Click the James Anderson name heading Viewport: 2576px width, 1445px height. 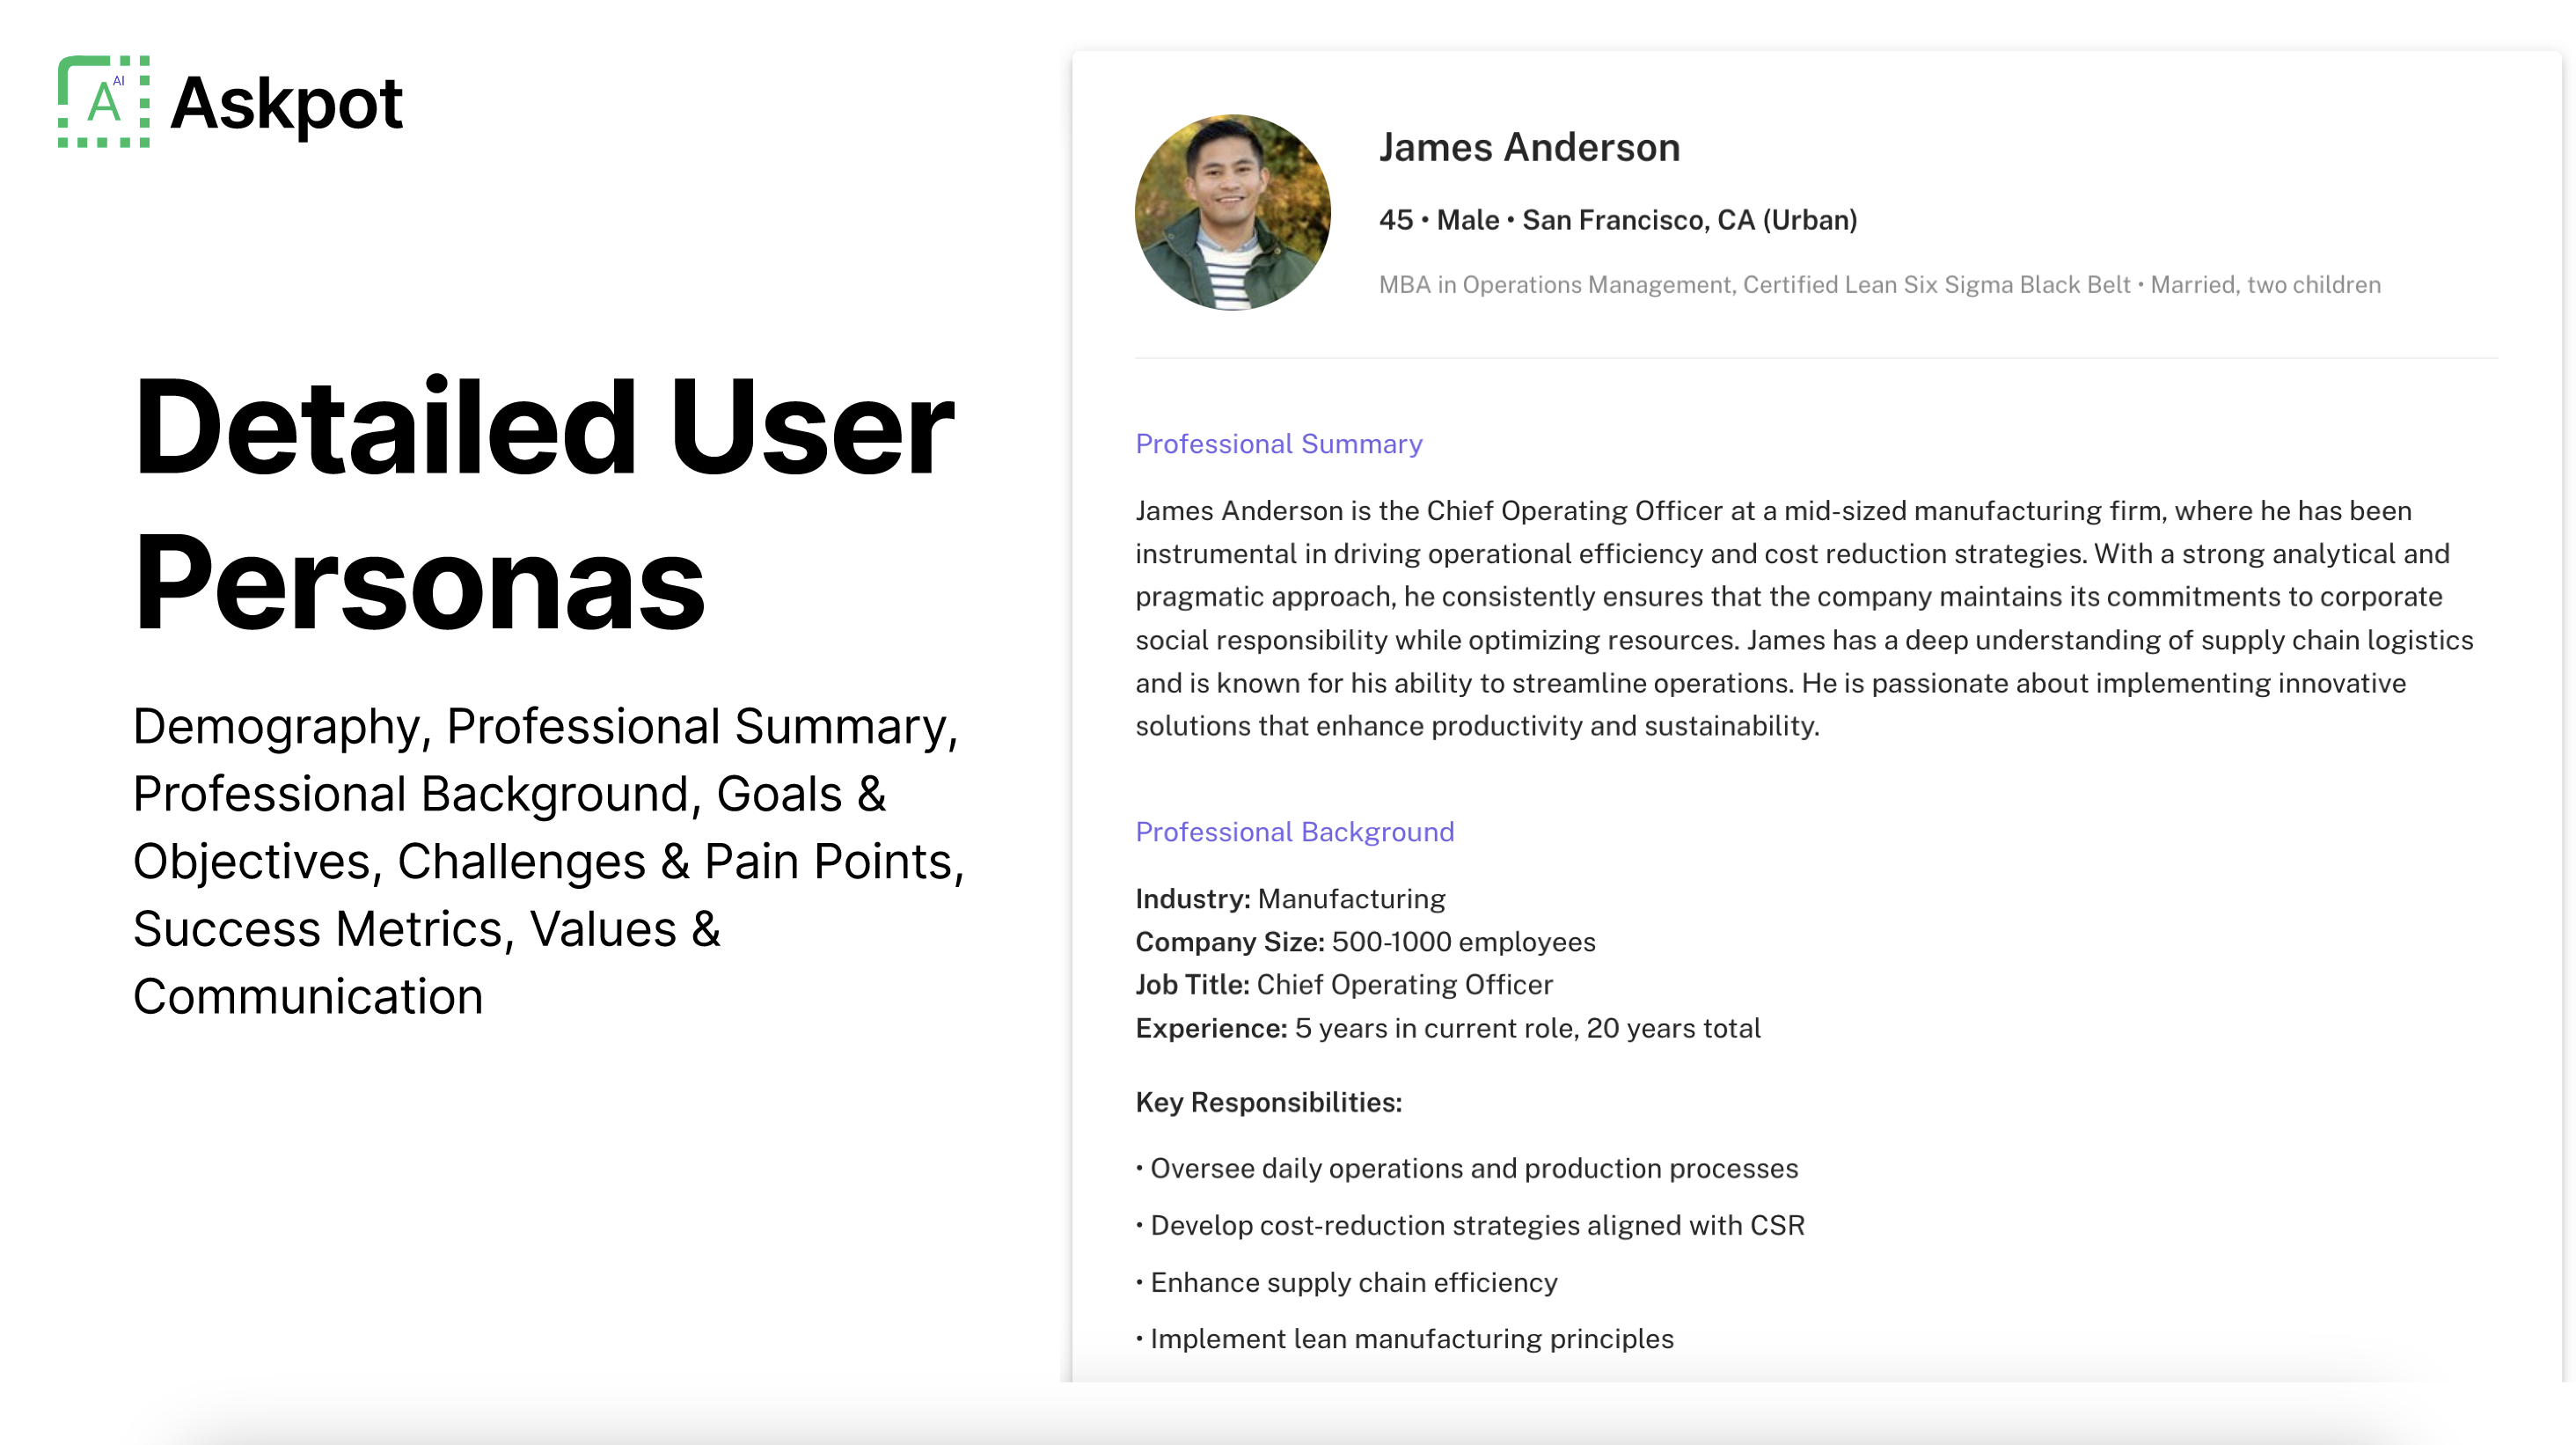1528,147
